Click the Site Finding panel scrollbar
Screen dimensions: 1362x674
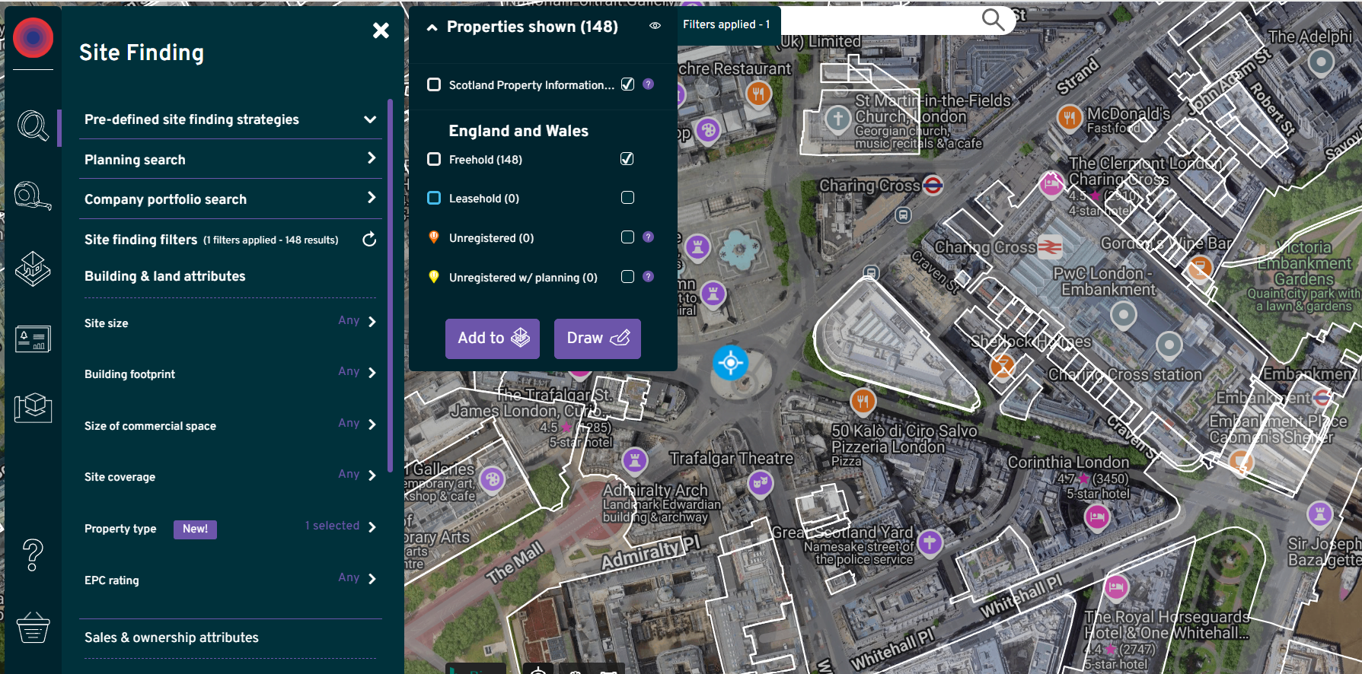click(390, 285)
